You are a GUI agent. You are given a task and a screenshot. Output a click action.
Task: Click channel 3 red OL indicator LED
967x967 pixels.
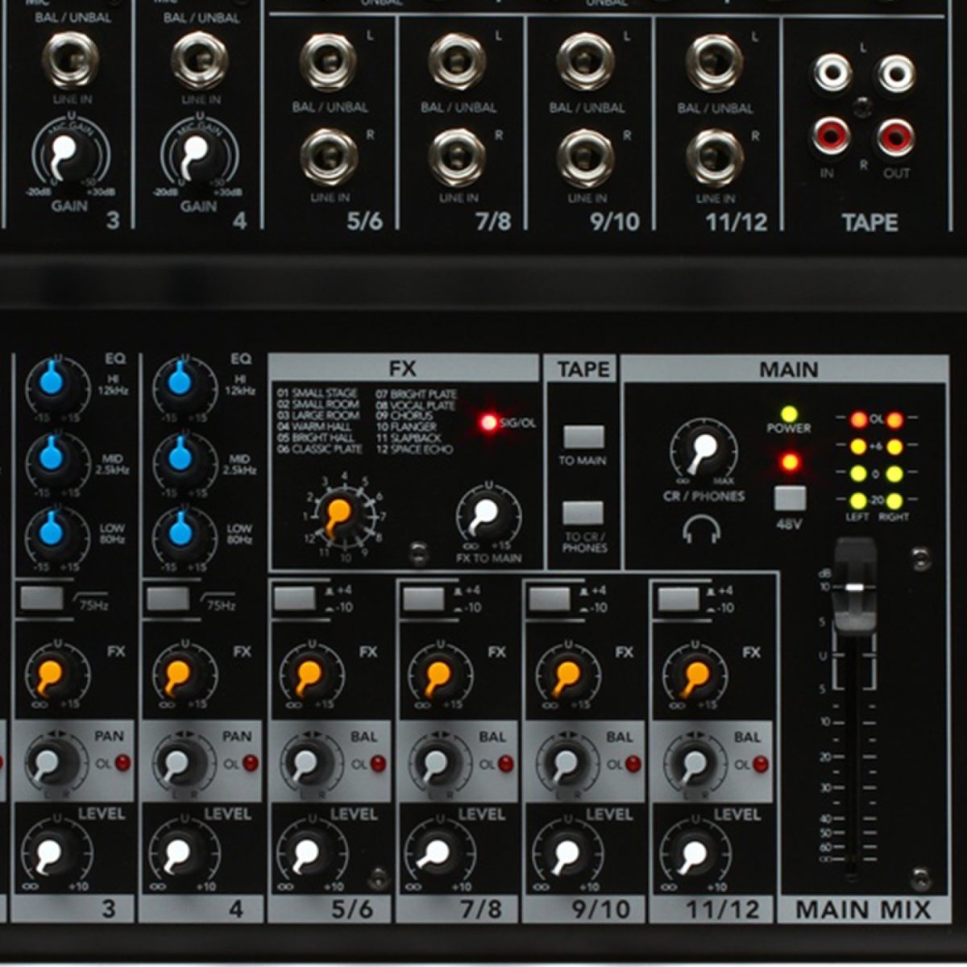[122, 762]
